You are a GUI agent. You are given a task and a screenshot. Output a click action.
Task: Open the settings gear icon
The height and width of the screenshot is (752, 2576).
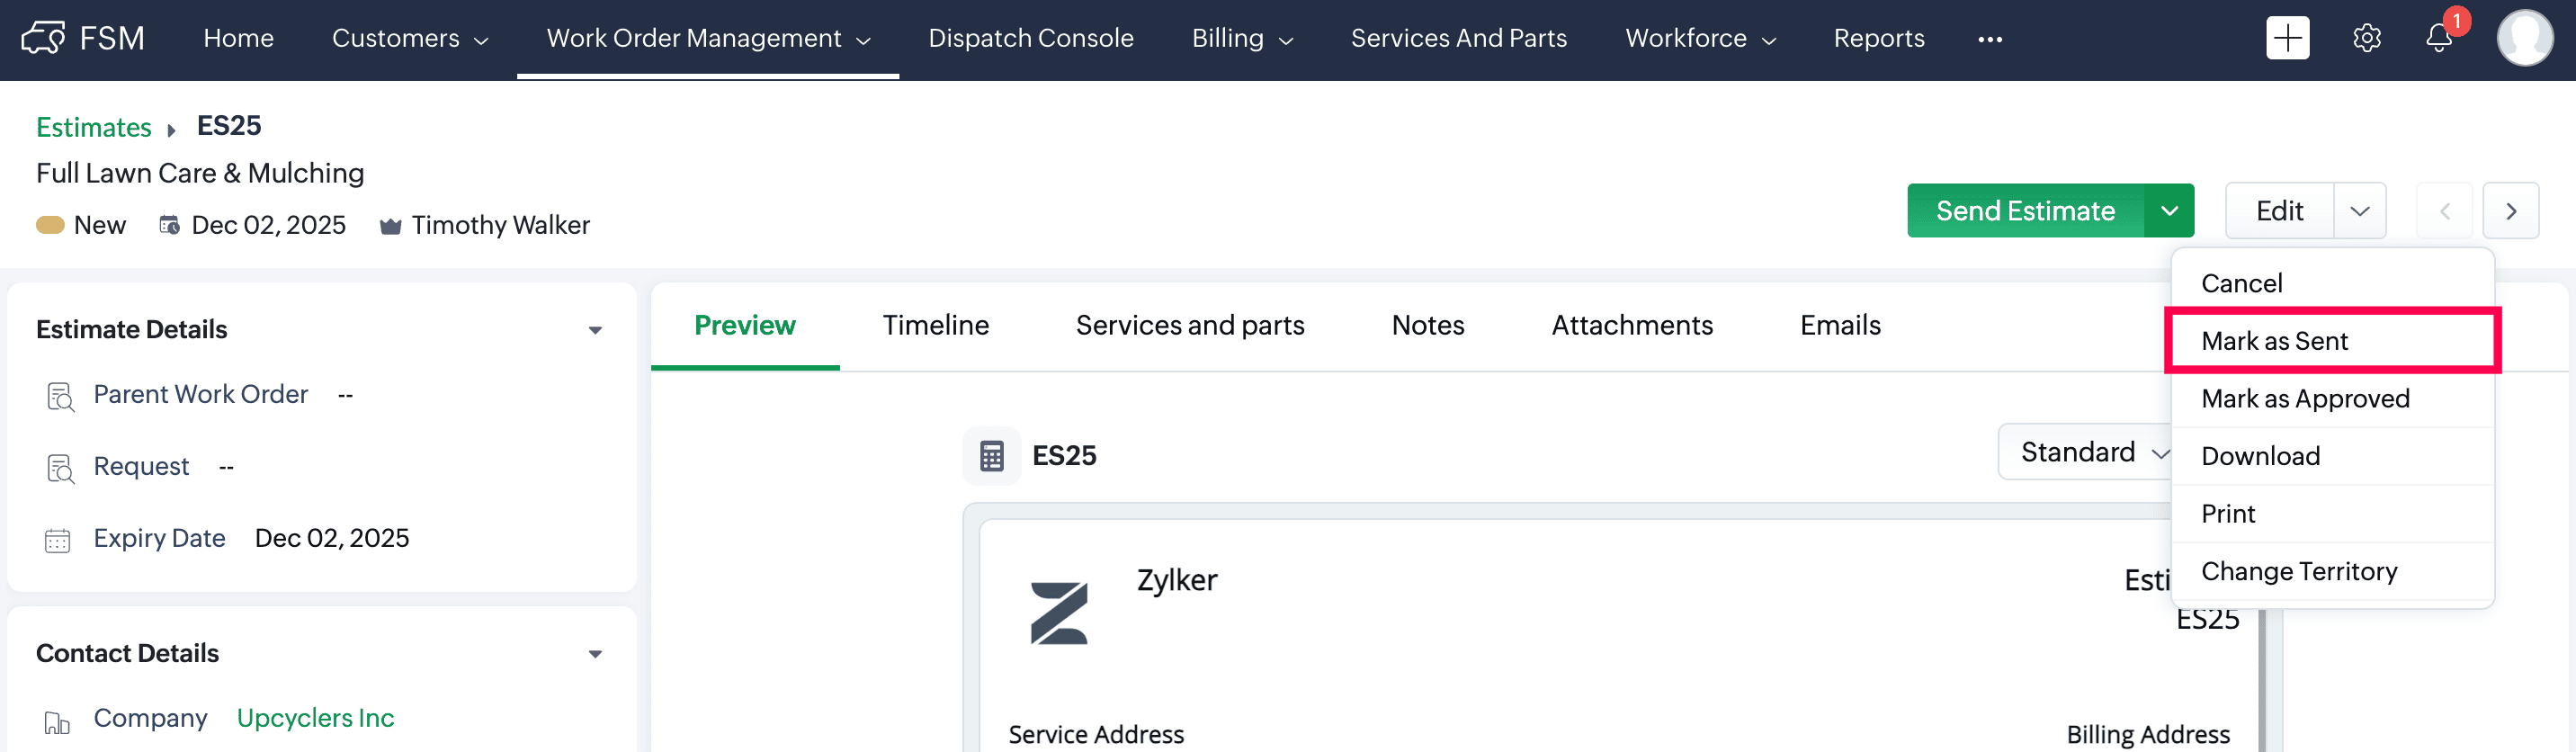[x=2366, y=38]
